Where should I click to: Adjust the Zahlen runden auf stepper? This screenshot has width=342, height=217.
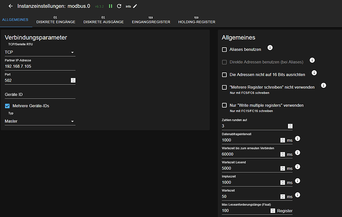290,126
